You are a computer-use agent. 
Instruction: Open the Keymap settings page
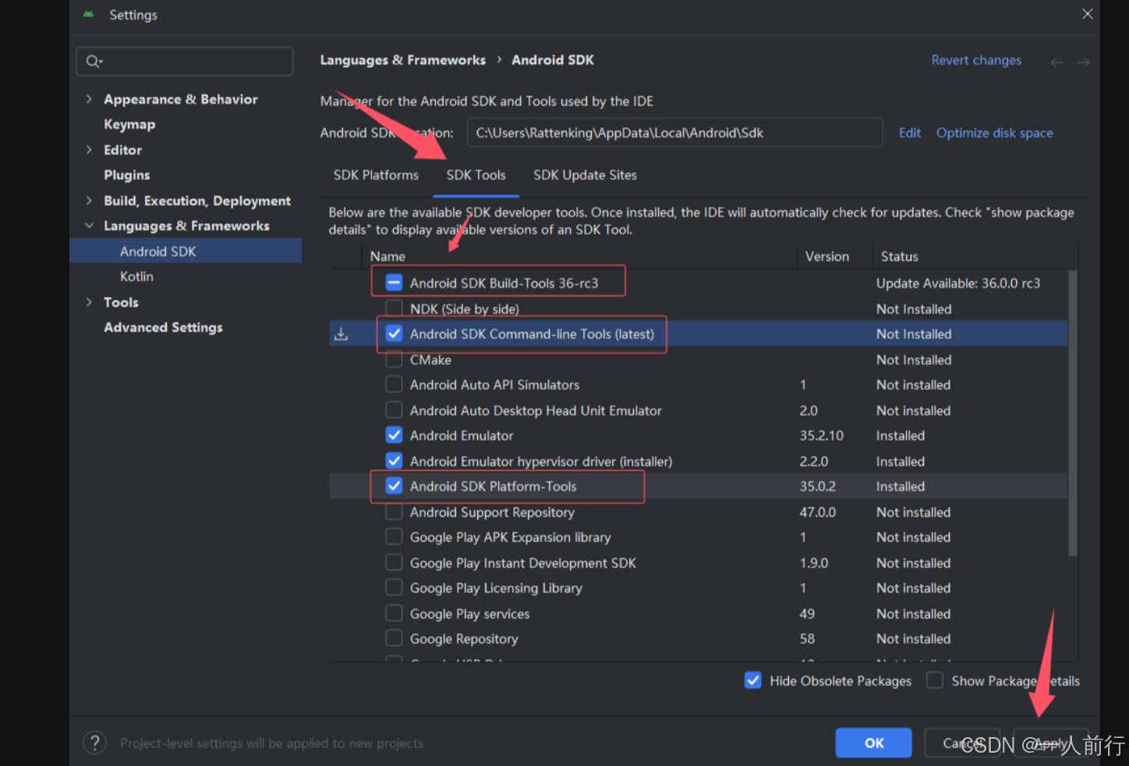click(129, 124)
